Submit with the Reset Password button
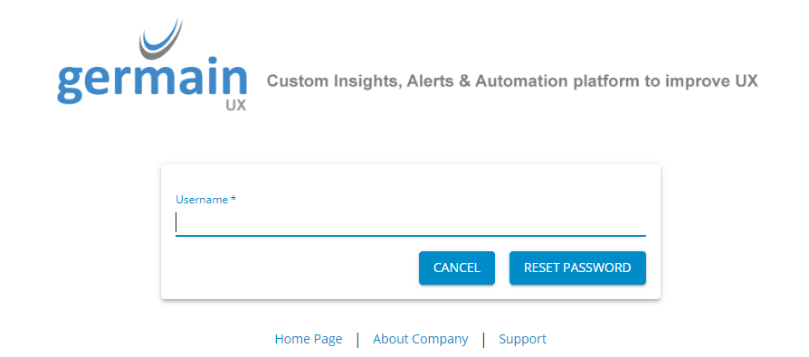Image resolution: width=809 pixels, height=357 pixels. [577, 268]
